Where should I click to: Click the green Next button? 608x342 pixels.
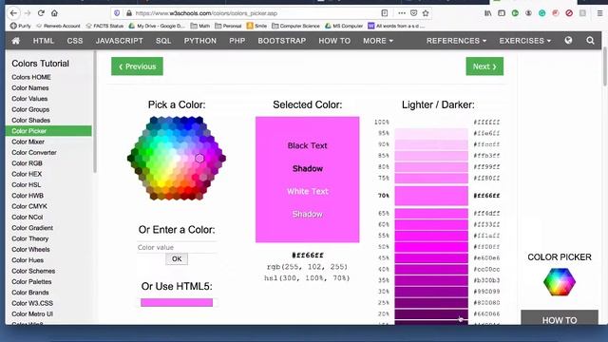[x=484, y=66]
